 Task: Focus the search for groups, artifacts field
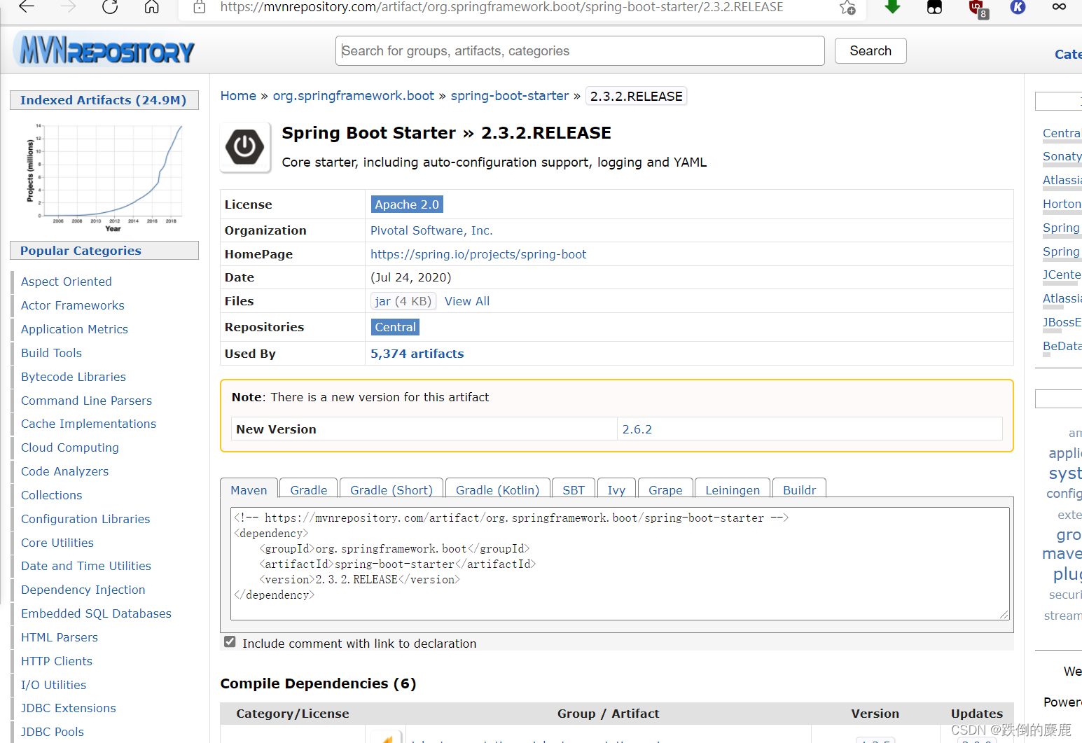coord(580,50)
